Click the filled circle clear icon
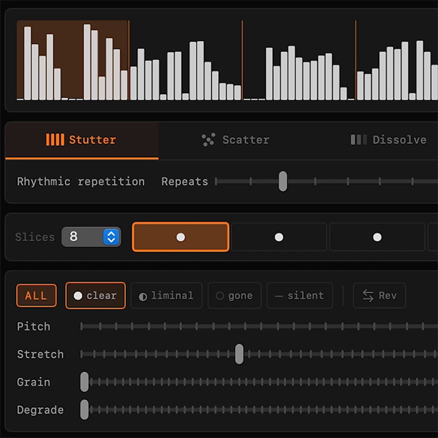438x438 pixels. click(x=78, y=296)
